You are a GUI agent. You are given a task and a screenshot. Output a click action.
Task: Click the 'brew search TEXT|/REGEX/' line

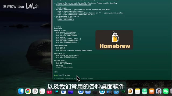(x=66, y=32)
